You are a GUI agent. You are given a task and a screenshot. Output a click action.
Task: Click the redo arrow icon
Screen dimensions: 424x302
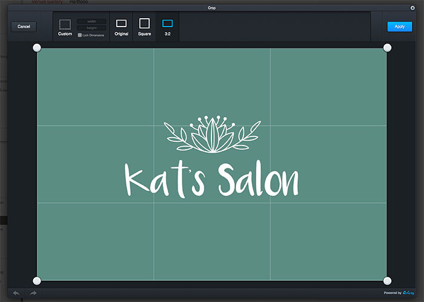point(33,293)
